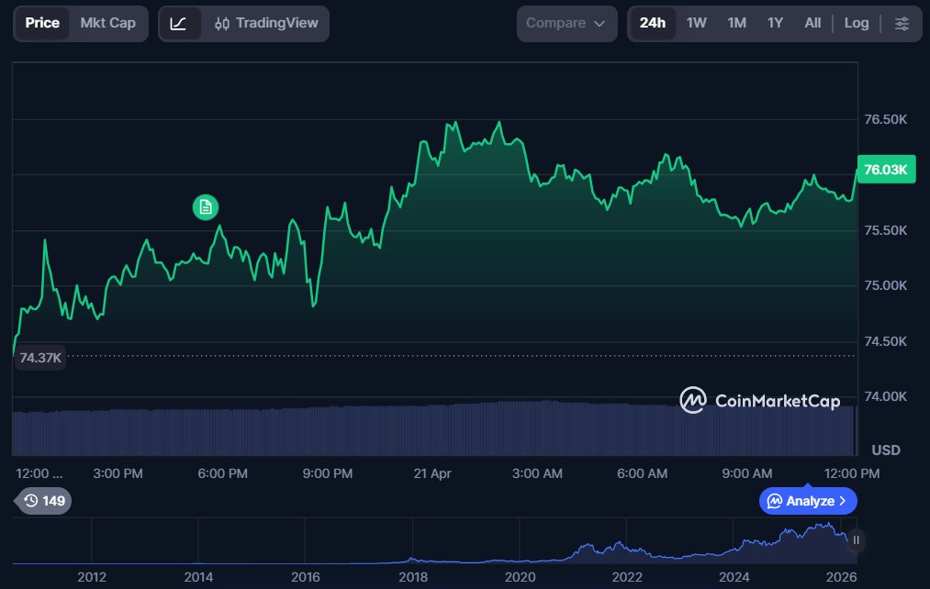The width and height of the screenshot is (930, 589).
Task: Click 2020 on the timeline axis
Action: point(520,578)
